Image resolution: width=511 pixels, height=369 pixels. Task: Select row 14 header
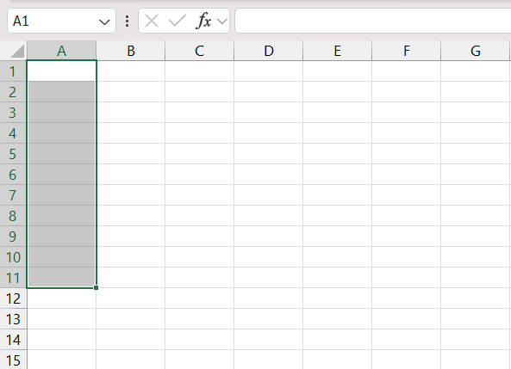coord(13,340)
